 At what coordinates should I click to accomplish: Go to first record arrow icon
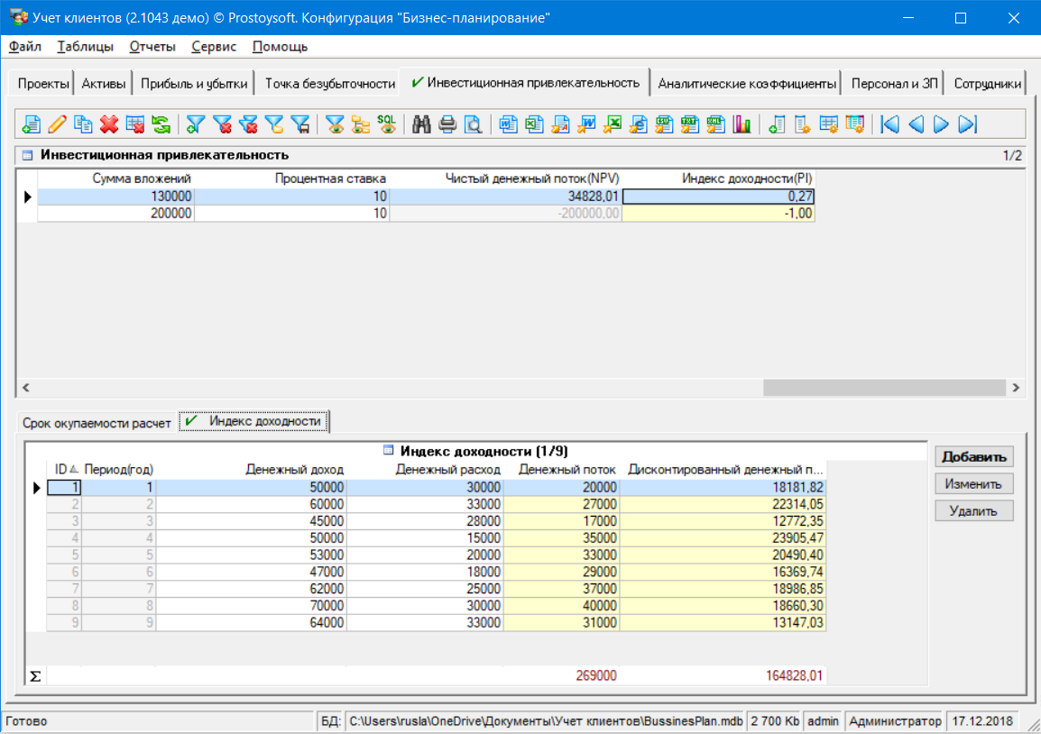890,124
